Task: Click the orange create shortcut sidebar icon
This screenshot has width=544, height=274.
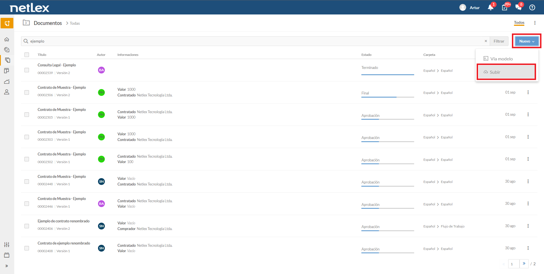Action: pos(7,23)
